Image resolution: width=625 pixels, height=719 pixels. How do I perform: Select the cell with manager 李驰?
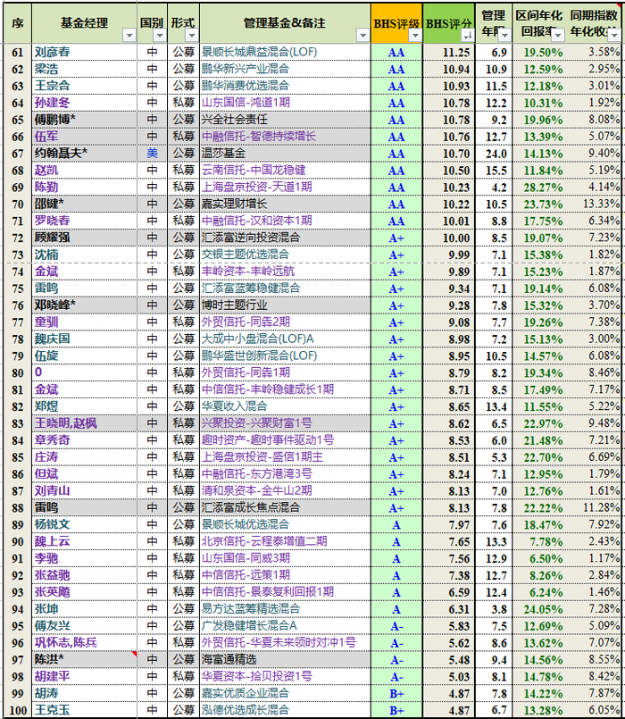[x=84, y=558]
